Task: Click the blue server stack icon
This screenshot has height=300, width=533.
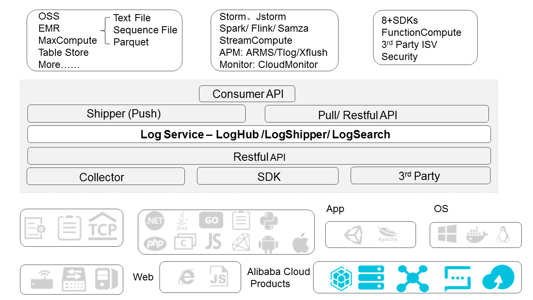Action: tap(371, 278)
